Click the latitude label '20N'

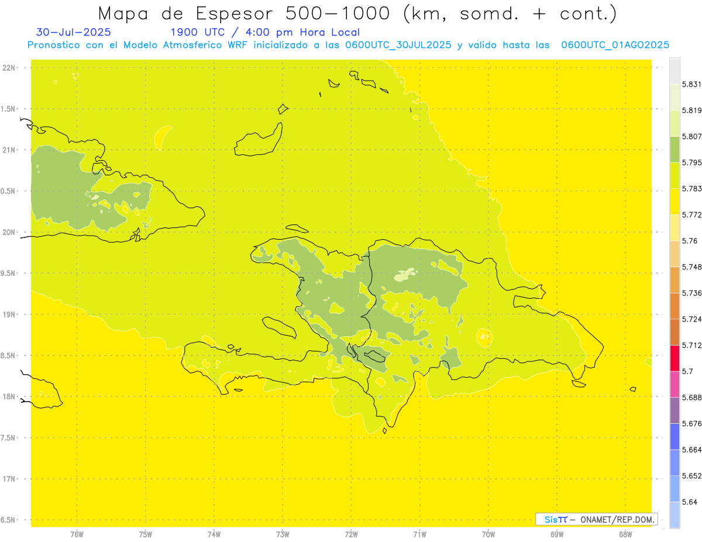pos(8,232)
